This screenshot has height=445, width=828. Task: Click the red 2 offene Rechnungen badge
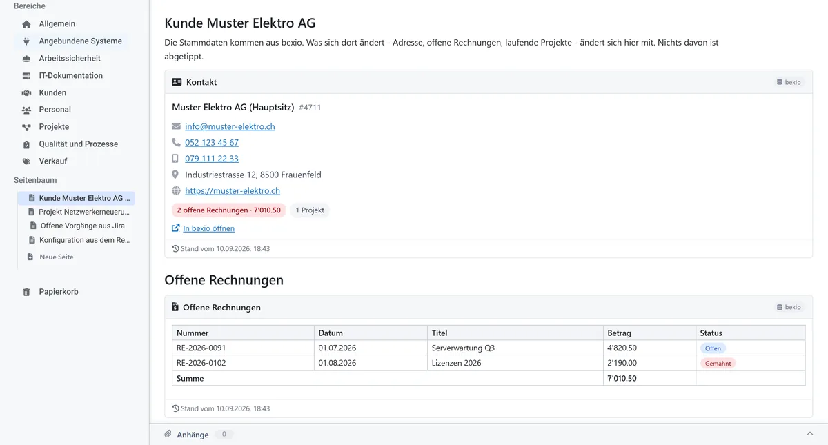pos(229,210)
